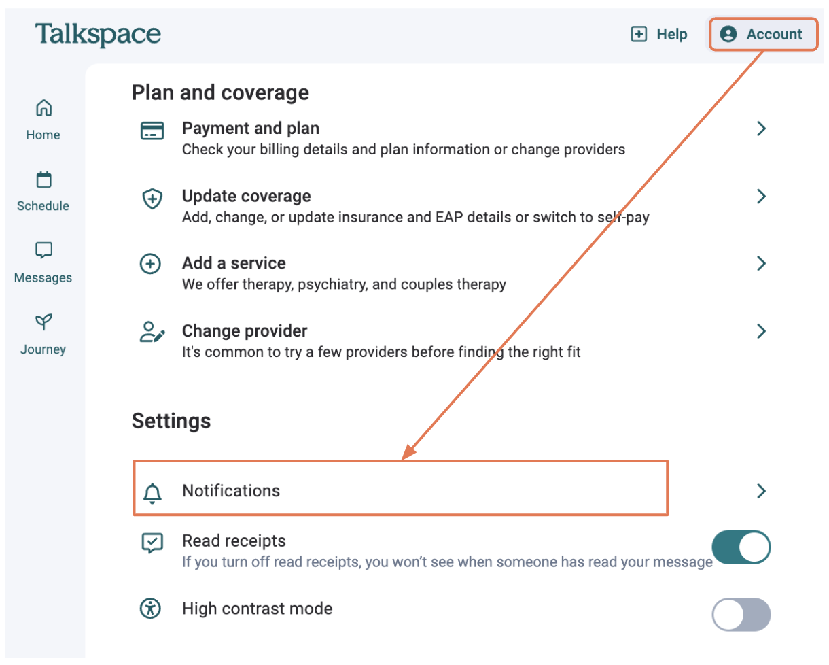The height and width of the screenshot is (665, 829).
Task: Open Schedule via the calendar icon
Action: [x=43, y=179]
